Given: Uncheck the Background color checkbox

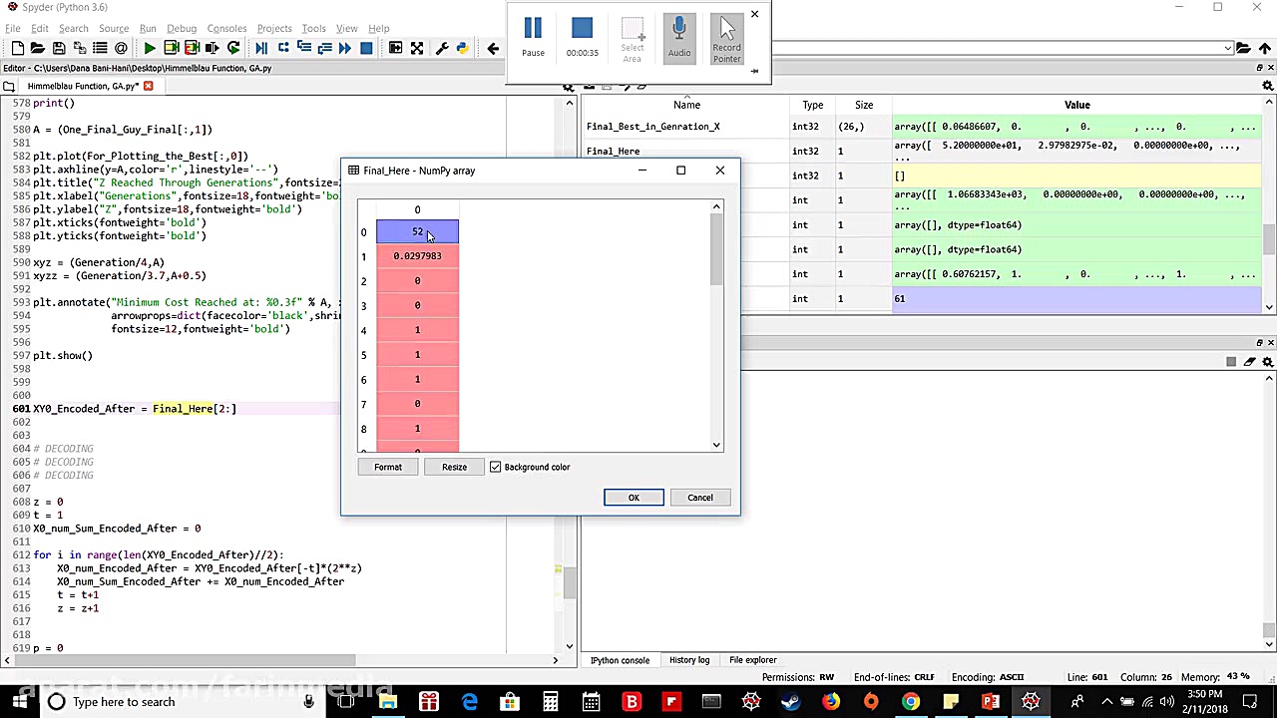Looking at the screenshot, I should pyautogui.click(x=496, y=467).
